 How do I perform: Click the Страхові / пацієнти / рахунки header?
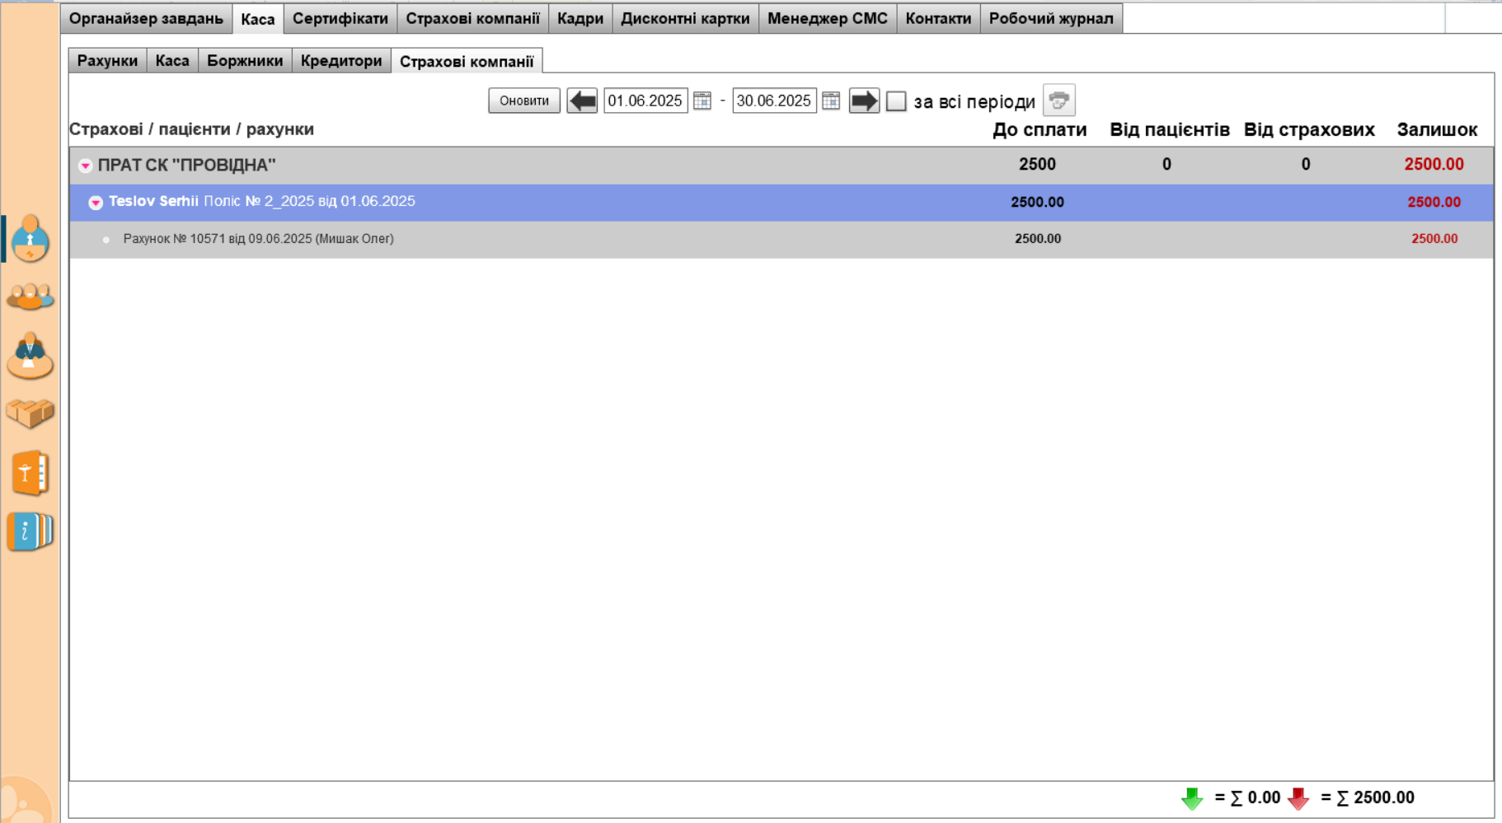coord(191,129)
